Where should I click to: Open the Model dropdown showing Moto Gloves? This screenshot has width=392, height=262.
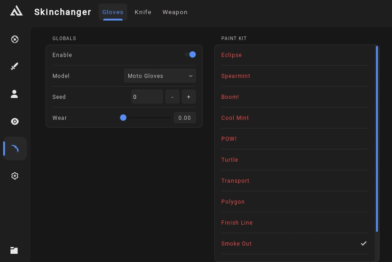[x=160, y=76]
